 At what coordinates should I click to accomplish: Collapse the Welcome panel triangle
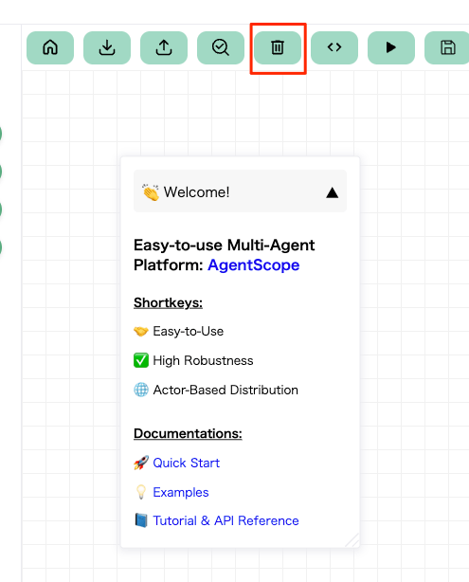tap(332, 192)
